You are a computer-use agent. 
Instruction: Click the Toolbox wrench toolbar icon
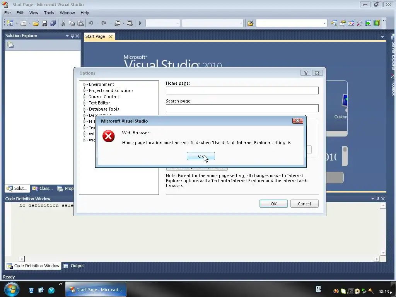pos(359,23)
